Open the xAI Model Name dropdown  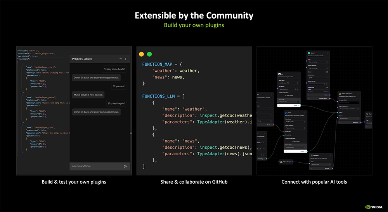point(288,83)
